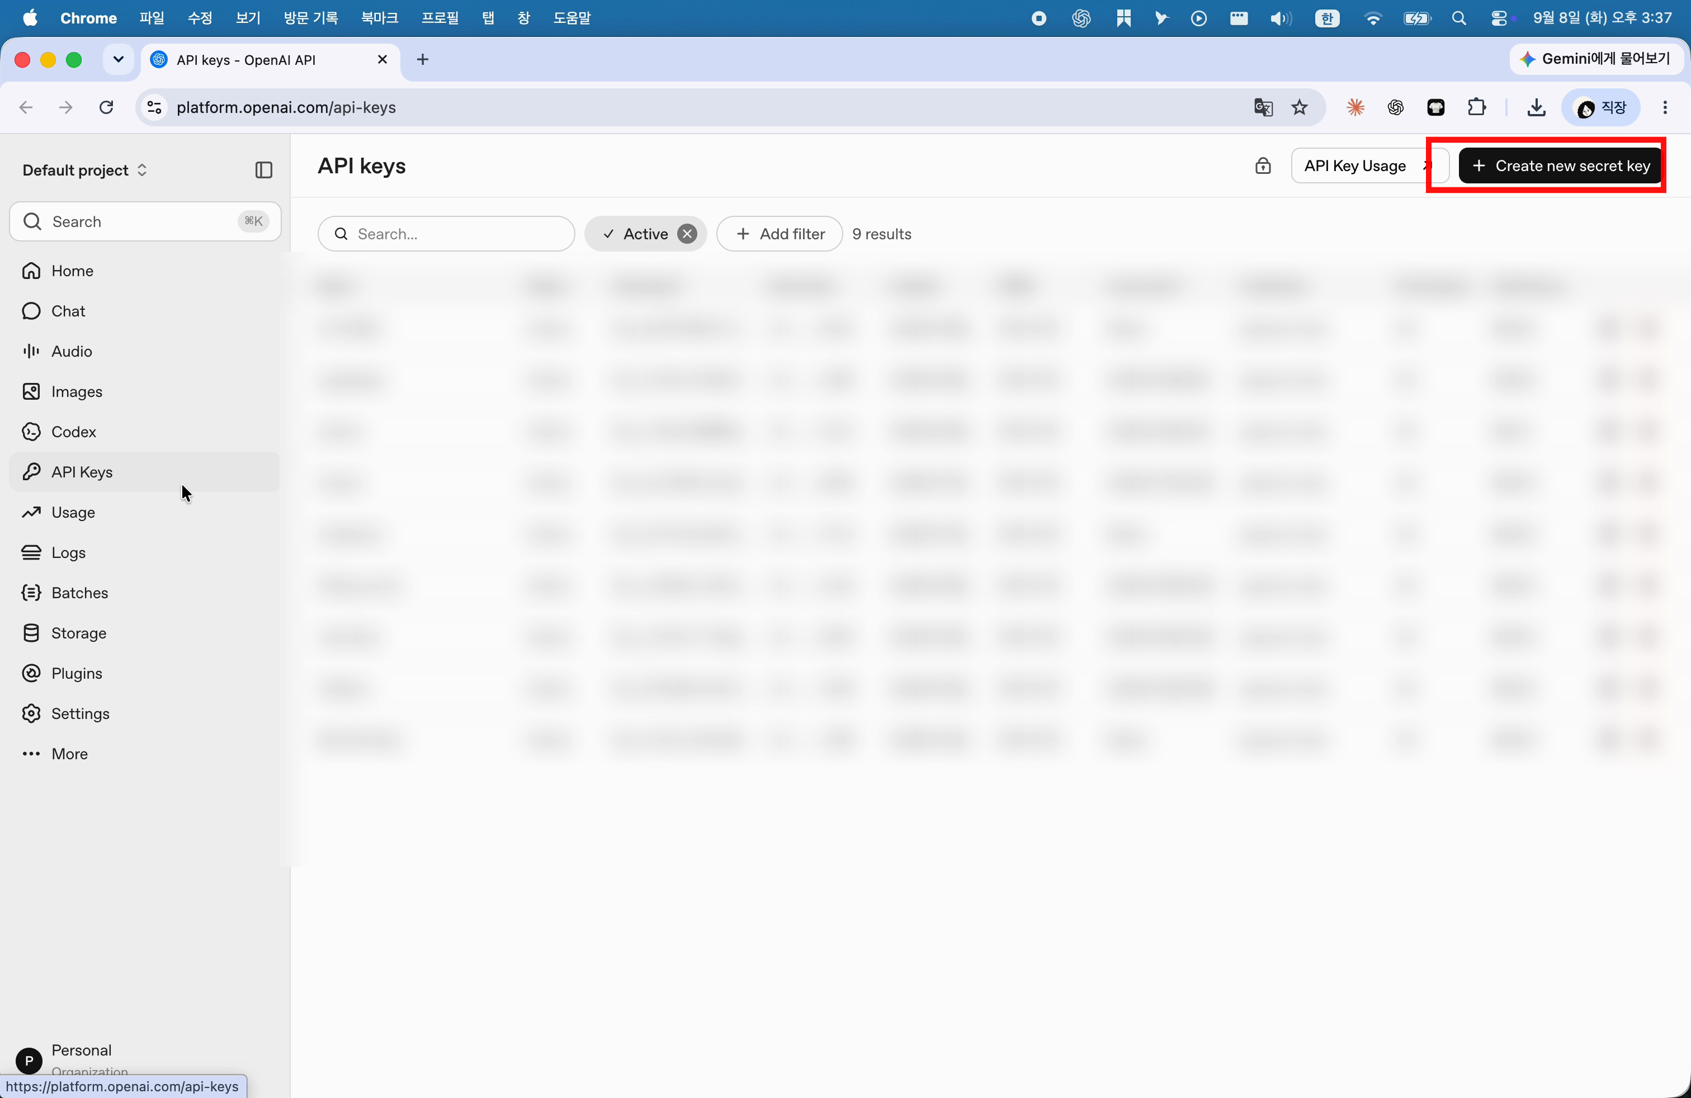Go back in browser history

point(26,107)
